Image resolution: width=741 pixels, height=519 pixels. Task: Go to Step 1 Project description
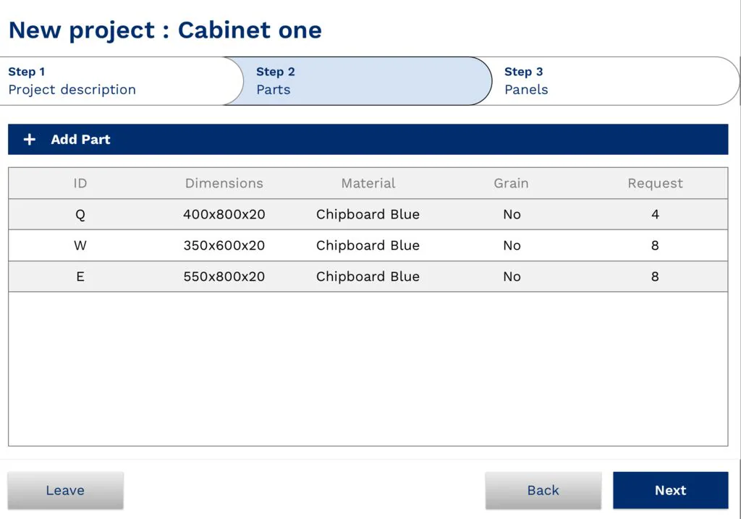click(x=116, y=81)
